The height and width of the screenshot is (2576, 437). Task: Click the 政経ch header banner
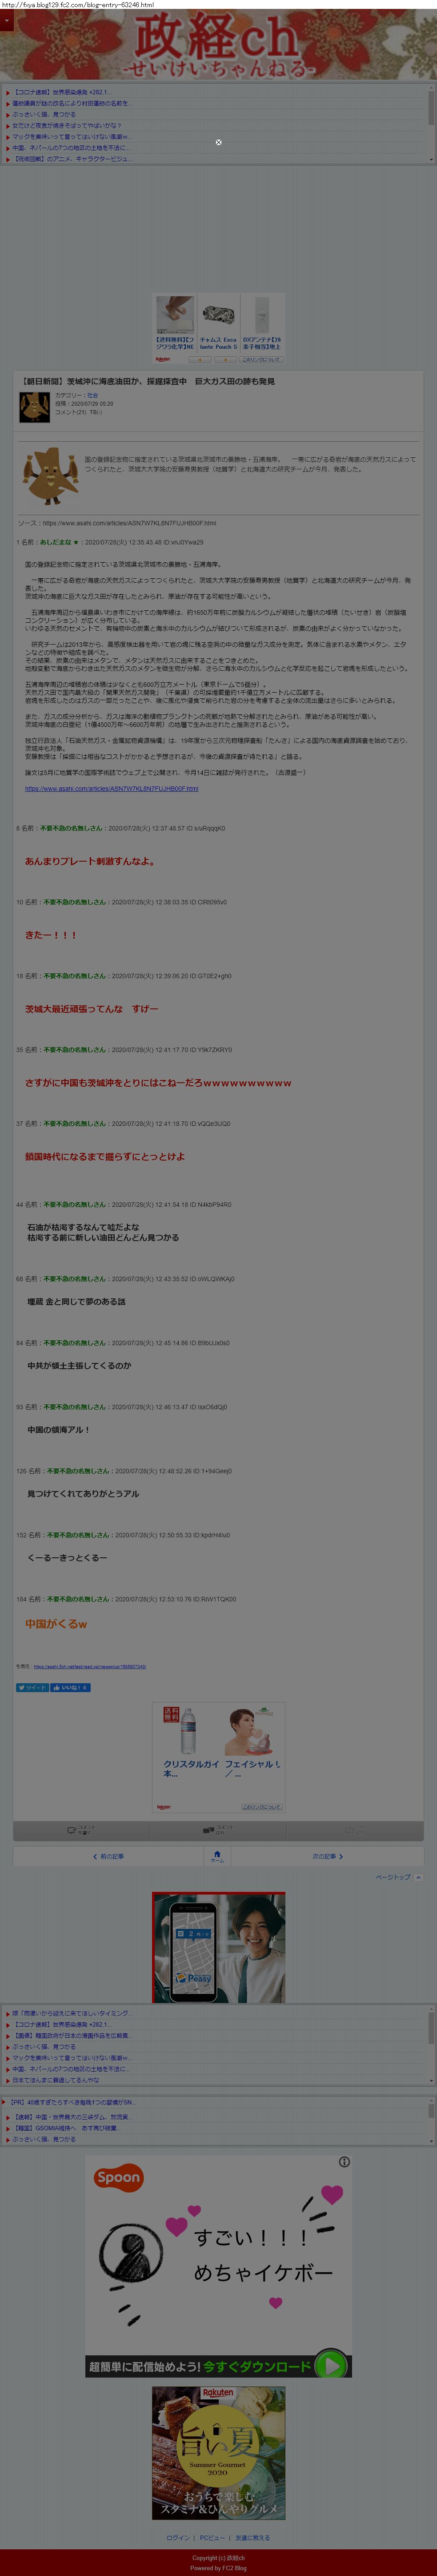pyautogui.click(x=218, y=46)
